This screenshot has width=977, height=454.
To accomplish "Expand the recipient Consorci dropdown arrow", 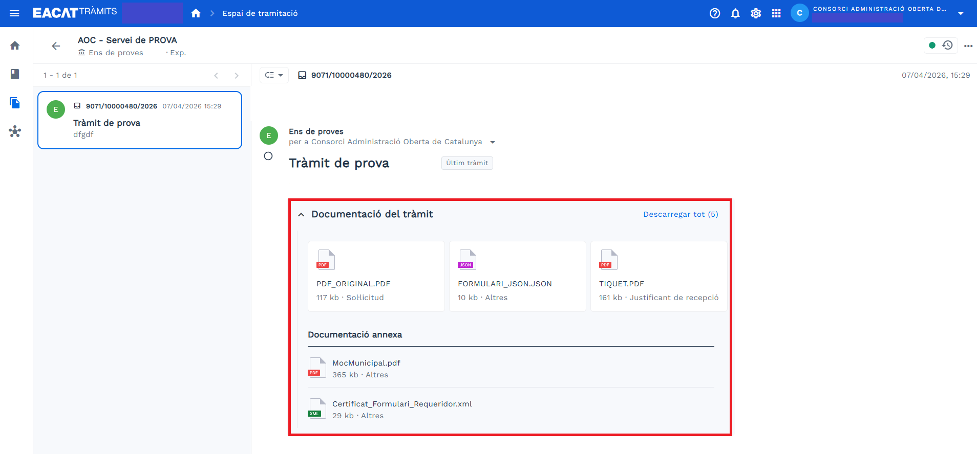I will coord(493,142).
